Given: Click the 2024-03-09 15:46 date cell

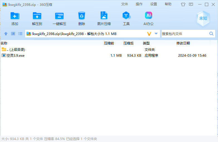Looking at the screenshot, I should tap(192, 56).
